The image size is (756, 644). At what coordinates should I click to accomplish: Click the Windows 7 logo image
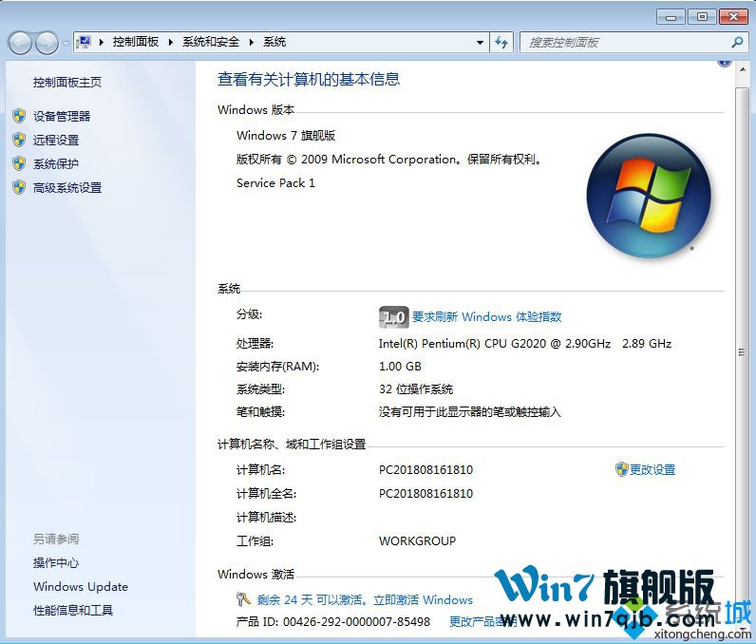pos(649,196)
